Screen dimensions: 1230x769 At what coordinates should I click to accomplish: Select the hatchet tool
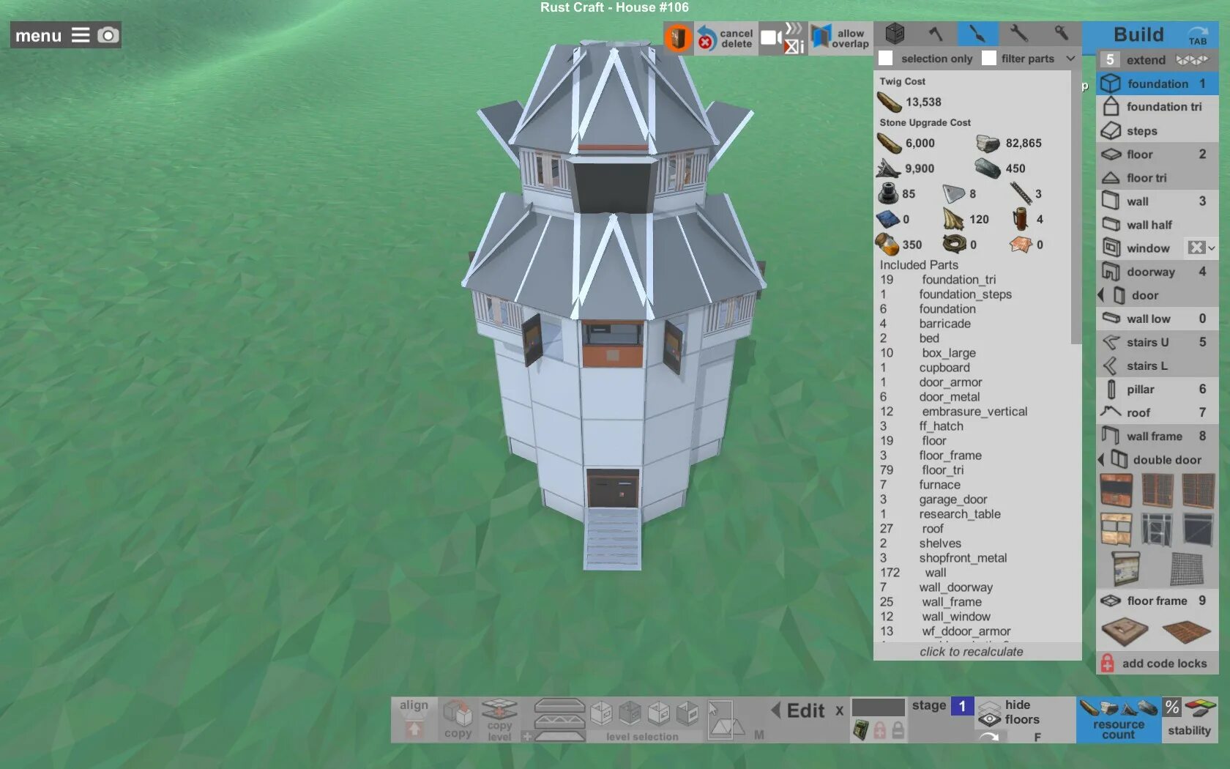[936, 34]
